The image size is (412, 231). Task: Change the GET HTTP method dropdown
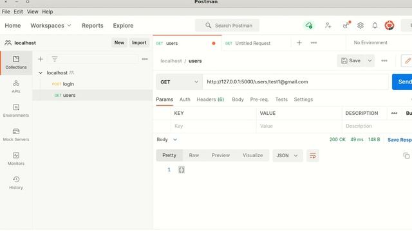pos(179,82)
